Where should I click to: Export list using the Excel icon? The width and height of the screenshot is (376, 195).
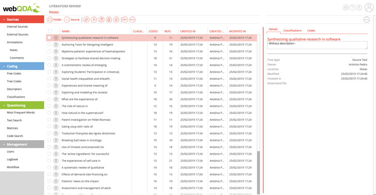click(x=133, y=20)
